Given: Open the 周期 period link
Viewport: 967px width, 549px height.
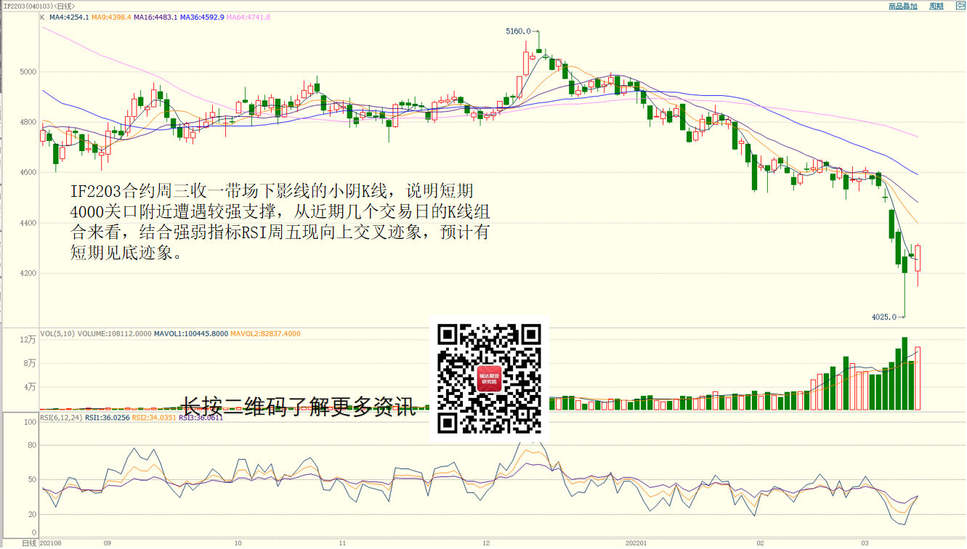Looking at the screenshot, I should [936, 6].
